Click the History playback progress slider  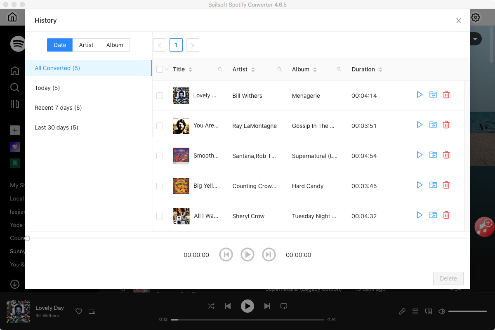[x=247, y=238]
